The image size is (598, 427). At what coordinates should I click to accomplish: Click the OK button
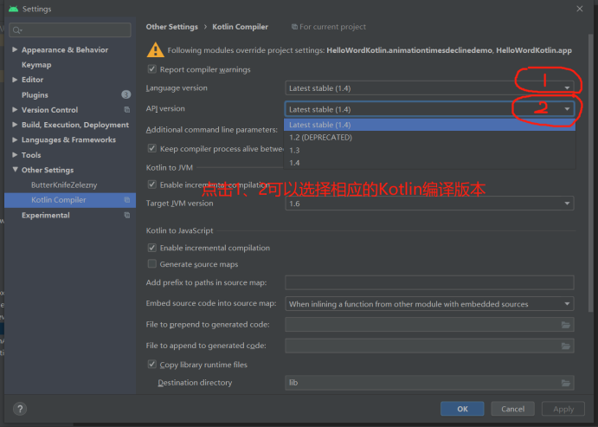tap(462, 409)
